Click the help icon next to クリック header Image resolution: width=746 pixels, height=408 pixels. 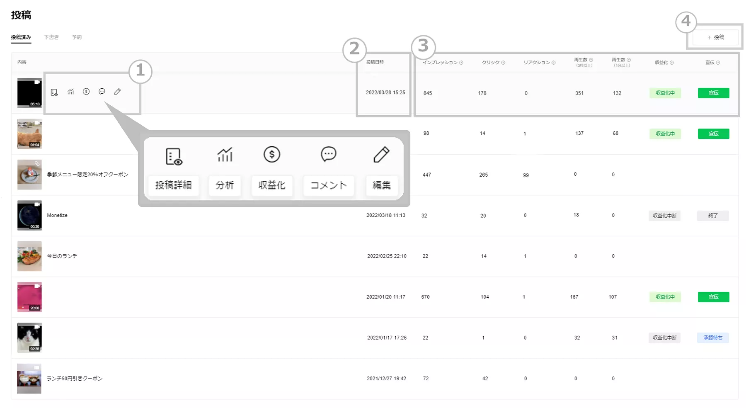pyautogui.click(x=503, y=63)
